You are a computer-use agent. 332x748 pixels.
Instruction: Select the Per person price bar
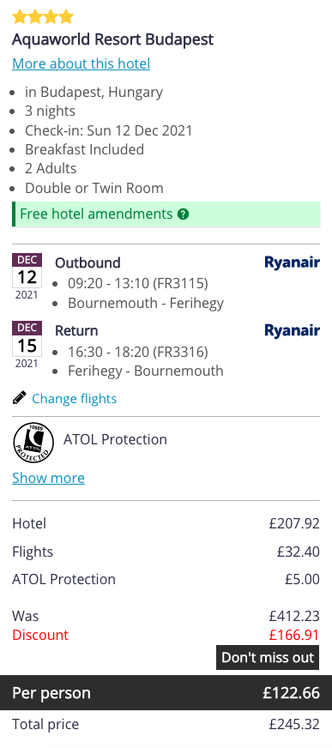(x=166, y=692)
